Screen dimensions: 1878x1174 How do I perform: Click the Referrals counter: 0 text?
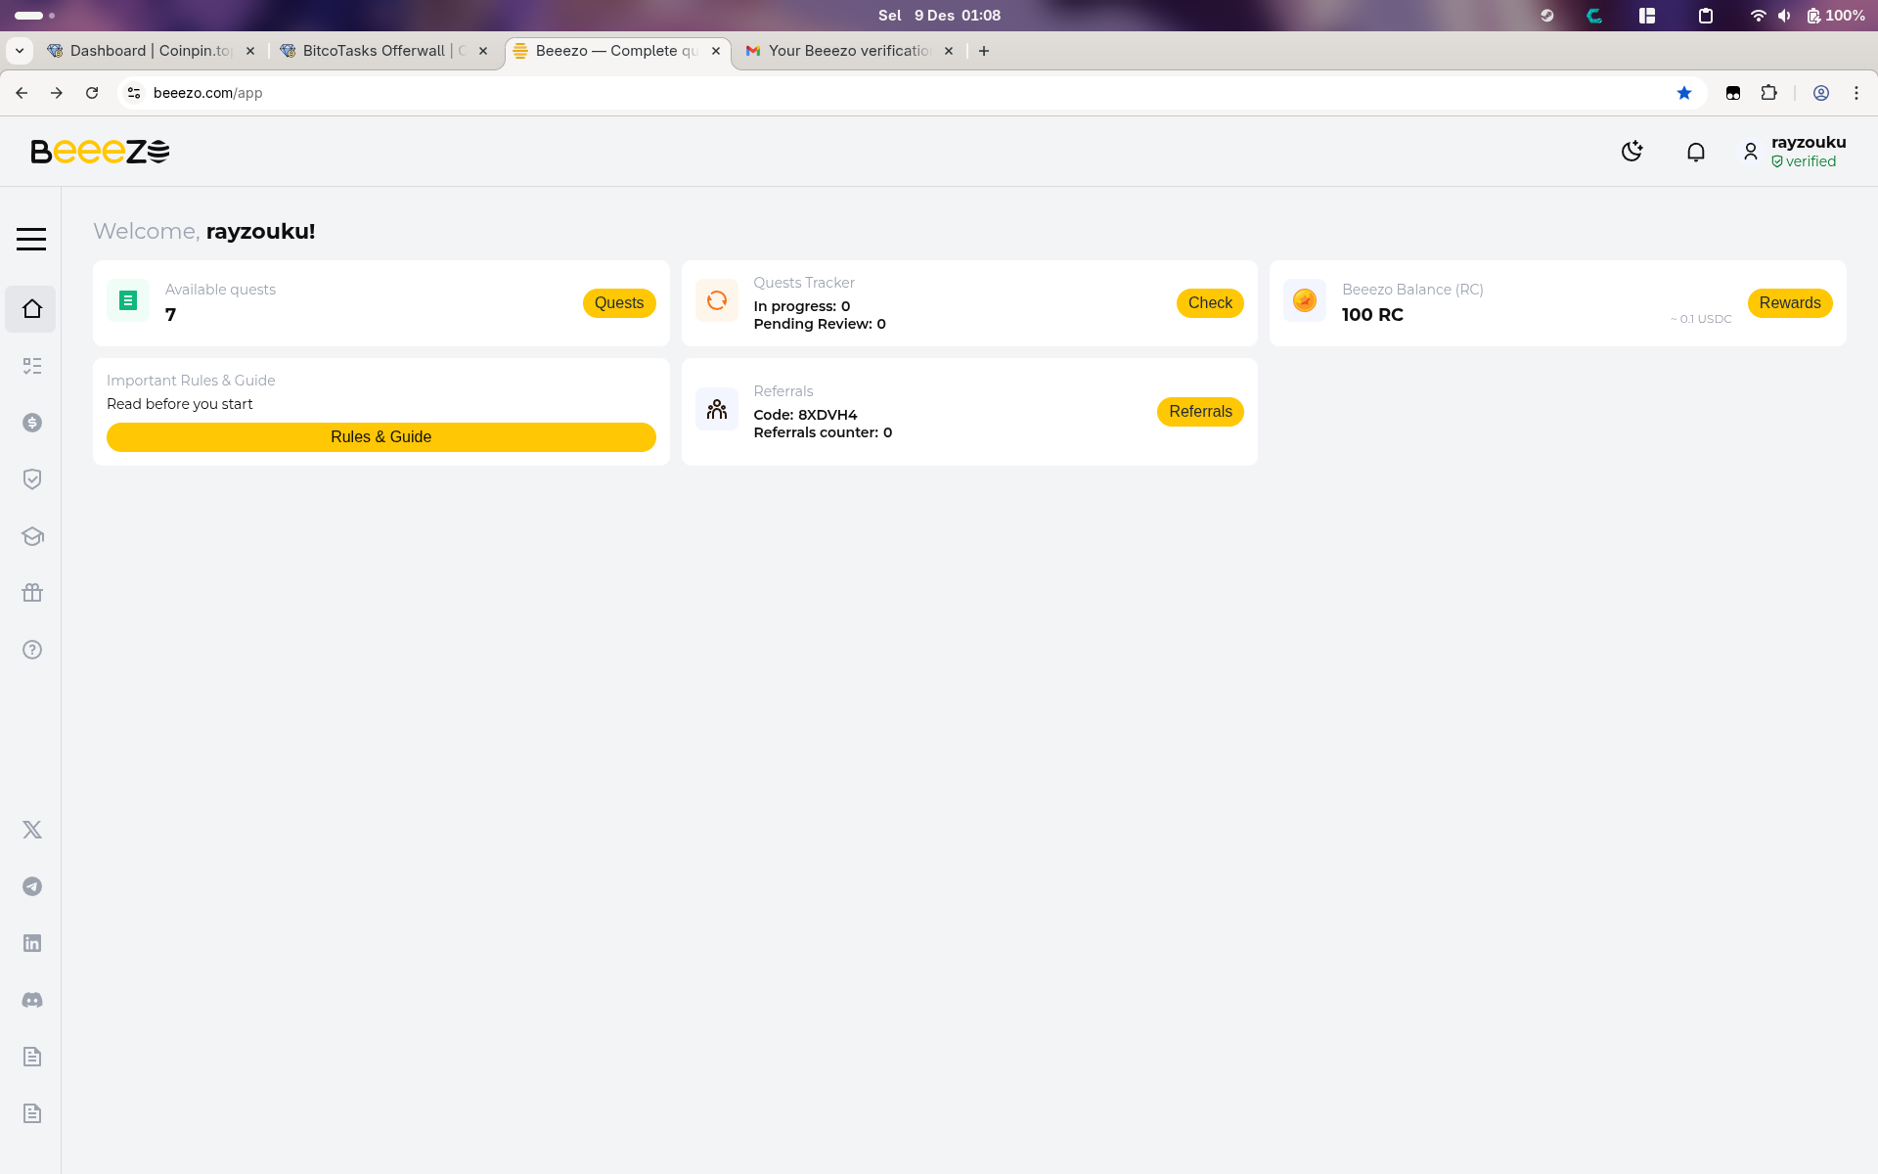click(x=823, y=432)
